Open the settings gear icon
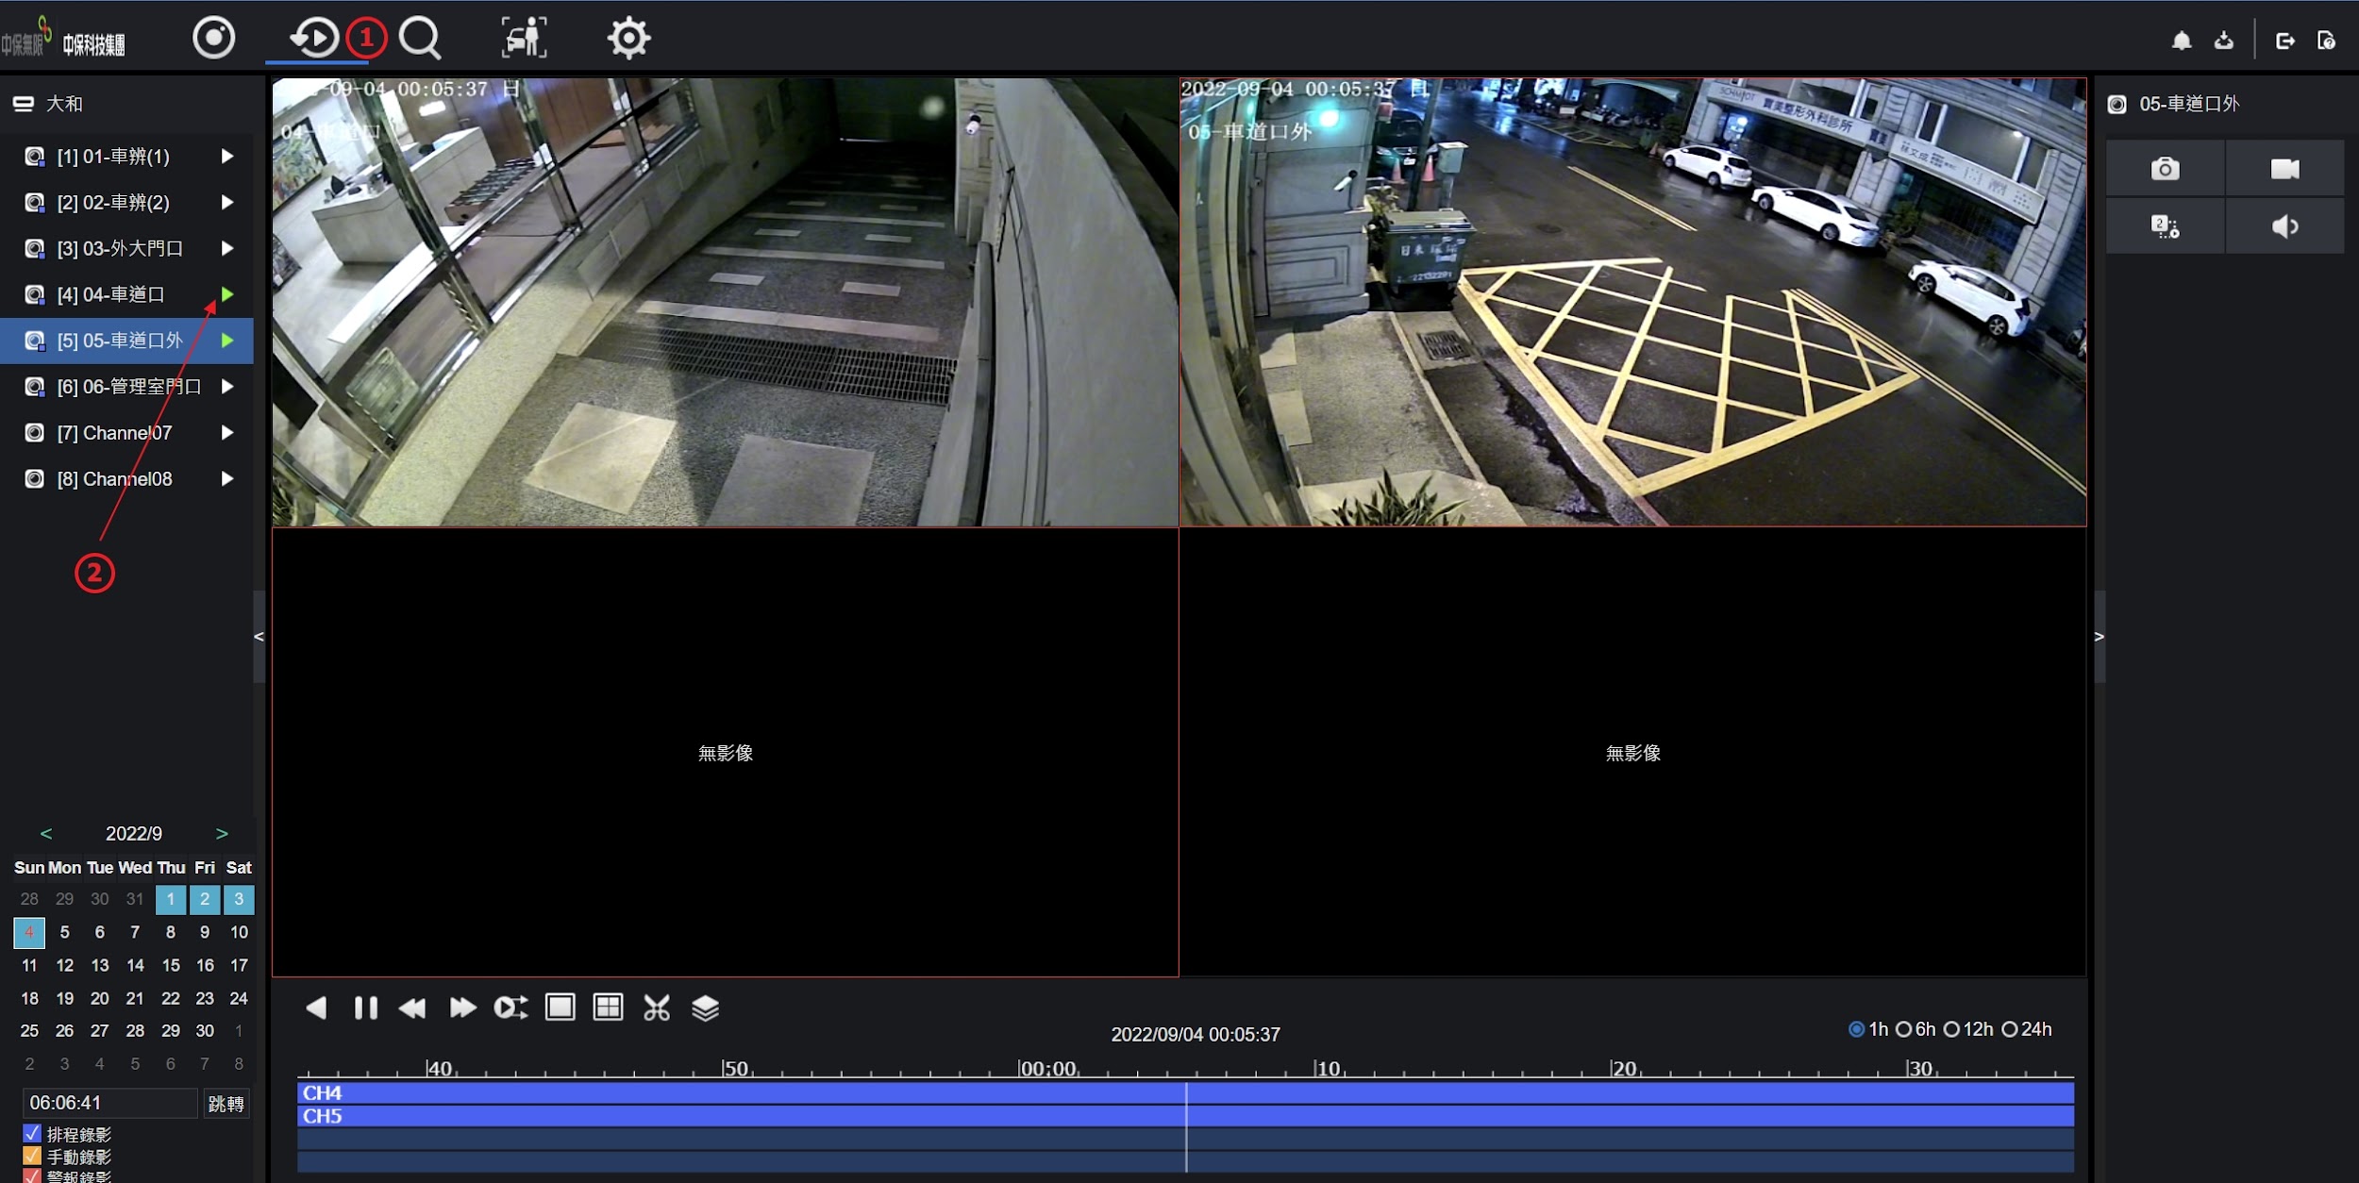This screenshot has height=1183, width=2359. (x=628, y=39)
